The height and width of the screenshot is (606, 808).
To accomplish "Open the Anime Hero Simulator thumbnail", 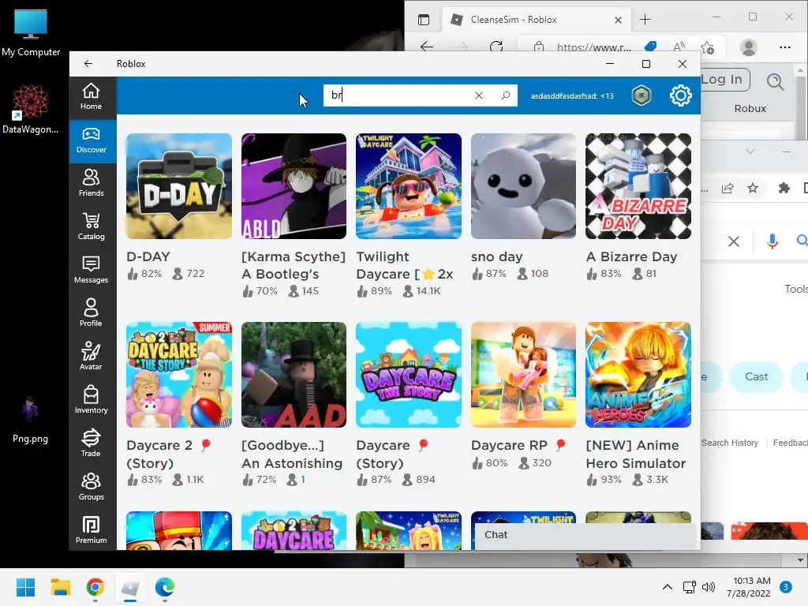I will coord(638,375).
